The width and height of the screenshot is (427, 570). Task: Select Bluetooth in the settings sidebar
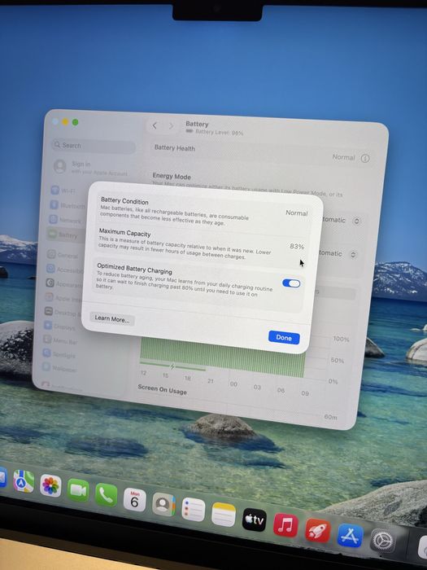[68, 205]
